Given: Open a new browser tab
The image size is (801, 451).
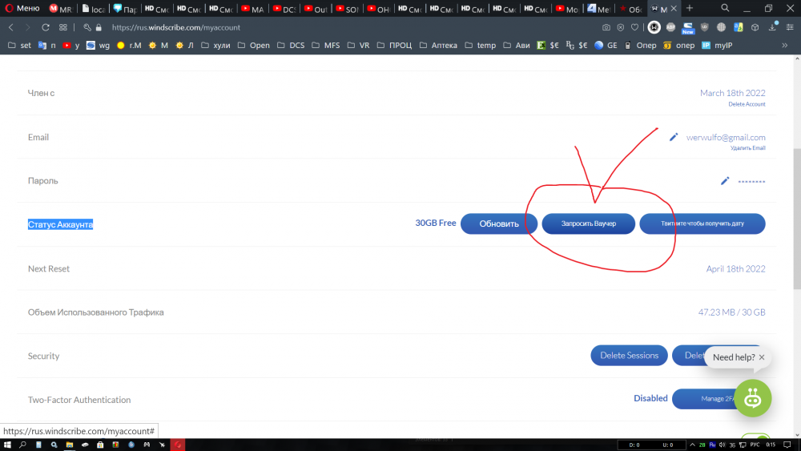Looking at the screenshot, I should point(689,8).
